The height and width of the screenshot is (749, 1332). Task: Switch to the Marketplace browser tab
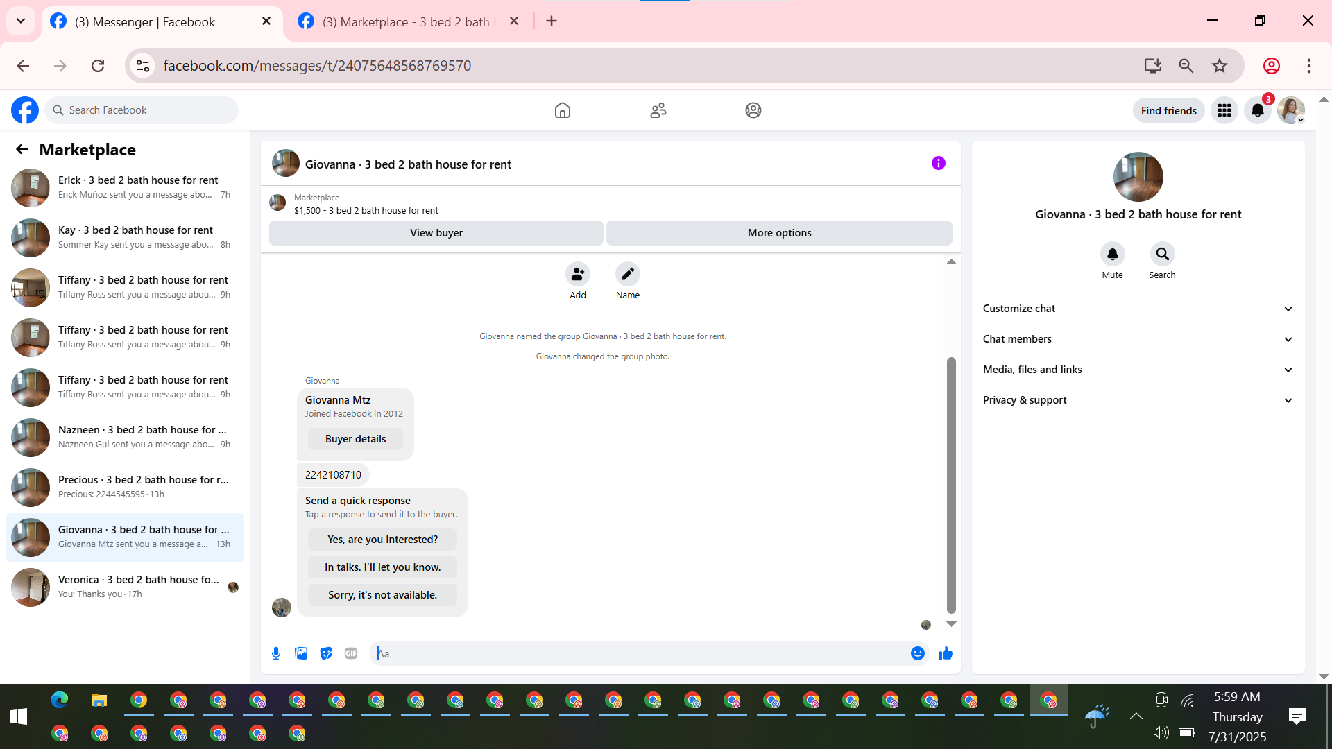pos(406,21)
